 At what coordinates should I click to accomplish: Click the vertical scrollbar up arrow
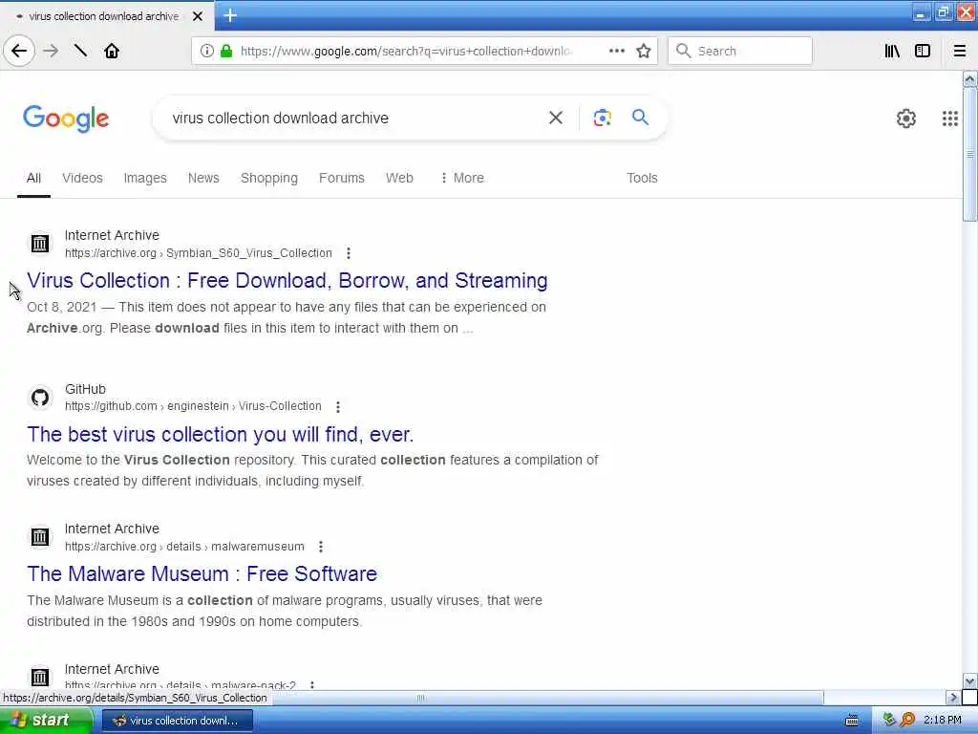point(970,79)
